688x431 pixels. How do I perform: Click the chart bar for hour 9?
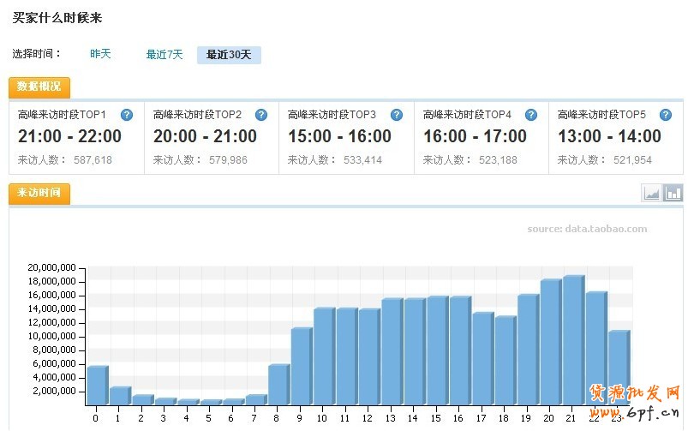point(301,367)
